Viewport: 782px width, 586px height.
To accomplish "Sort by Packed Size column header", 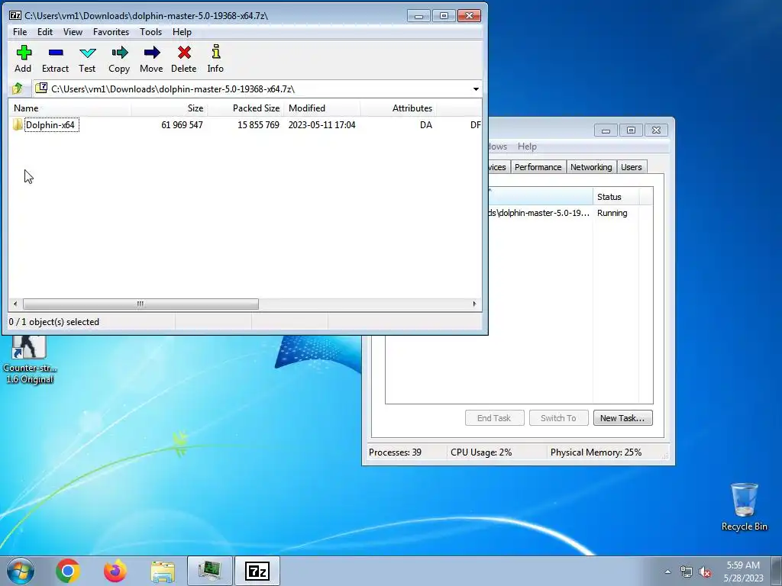I will pos(245,108).
